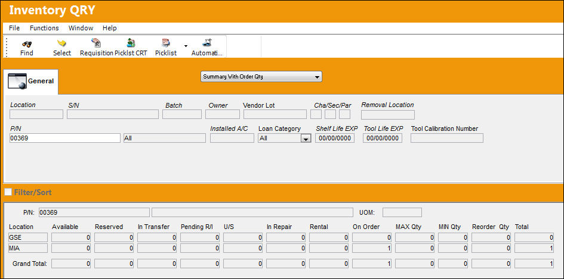This screenshot has width=564, height=279.
Task: Click the Find binoculars icon
Action: click(27, 44)
